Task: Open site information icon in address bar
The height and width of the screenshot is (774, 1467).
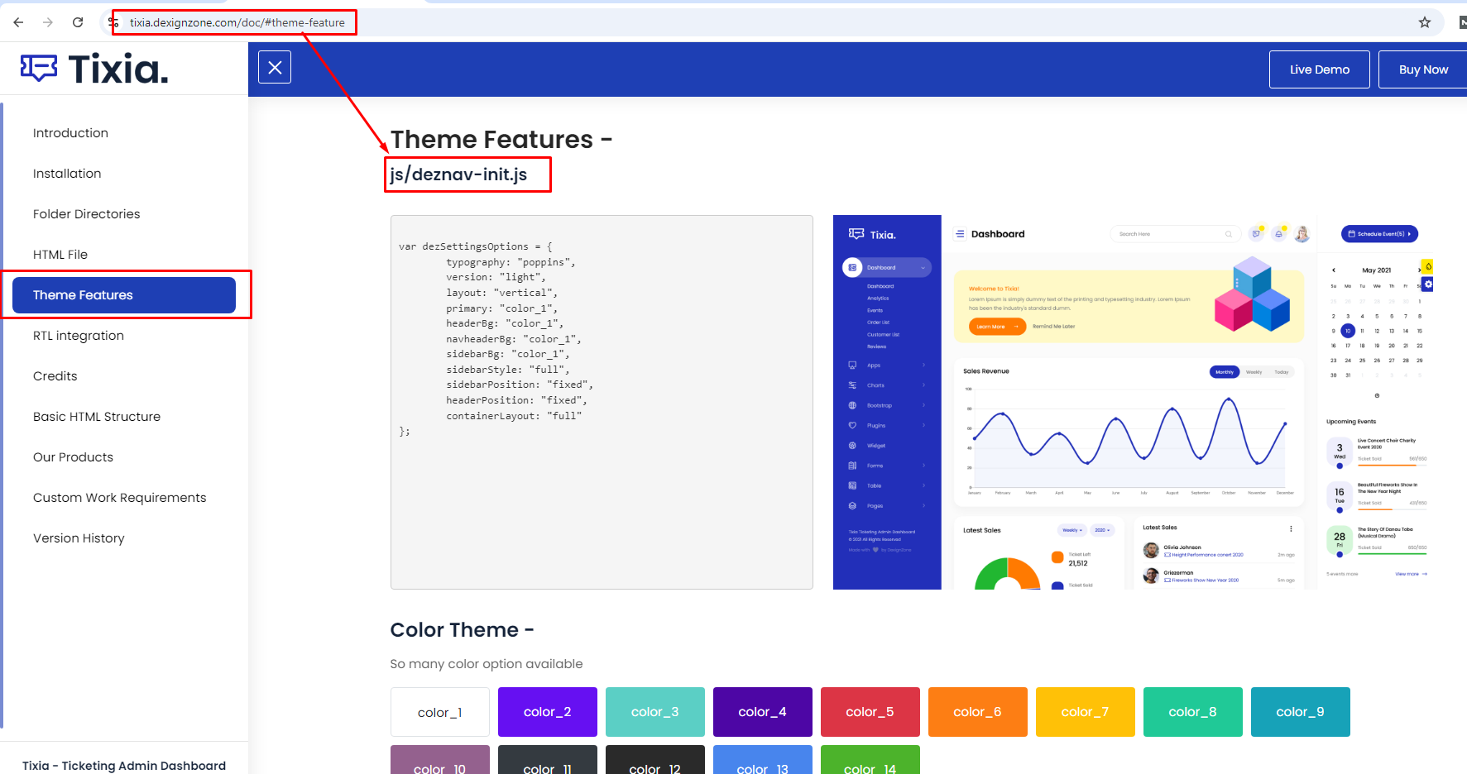Action: click(x=114, y=22)
